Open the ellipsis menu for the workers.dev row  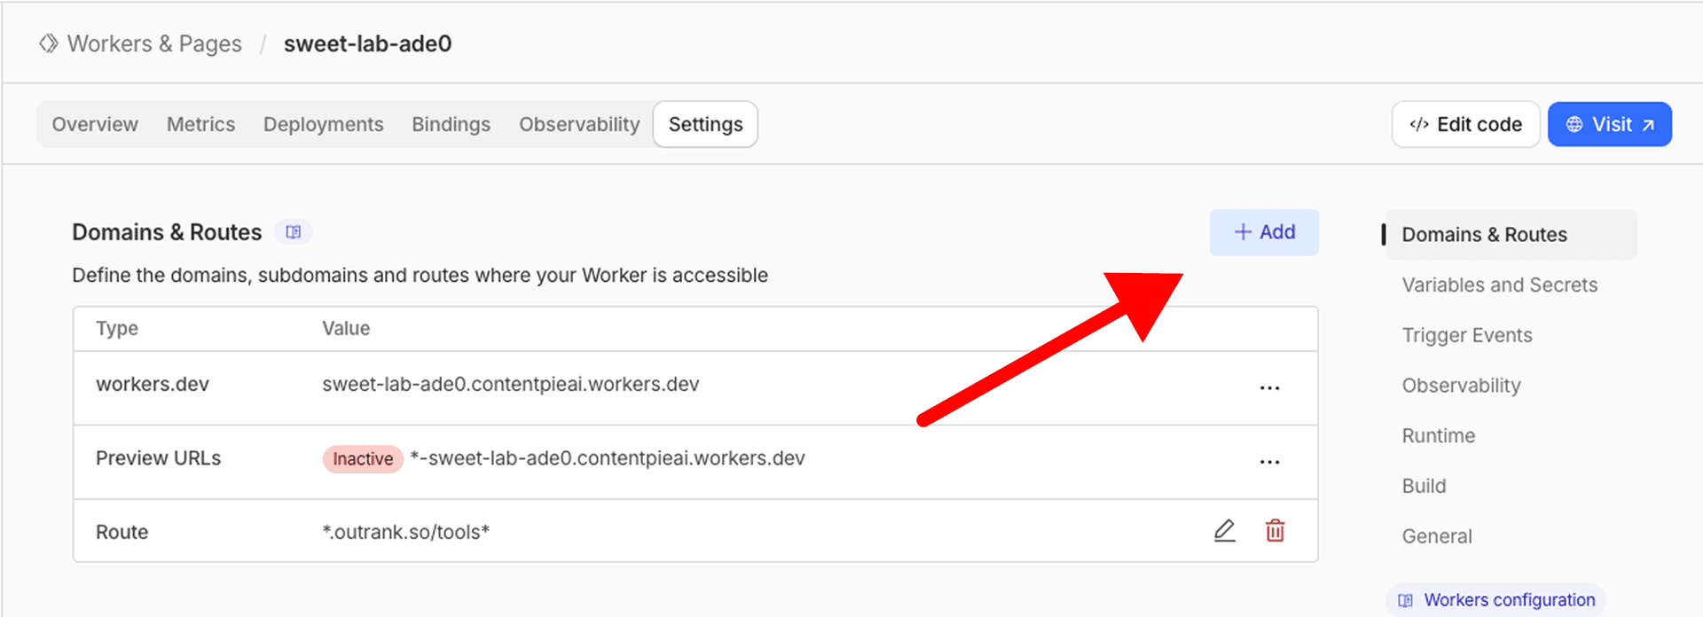[1270, 387]
